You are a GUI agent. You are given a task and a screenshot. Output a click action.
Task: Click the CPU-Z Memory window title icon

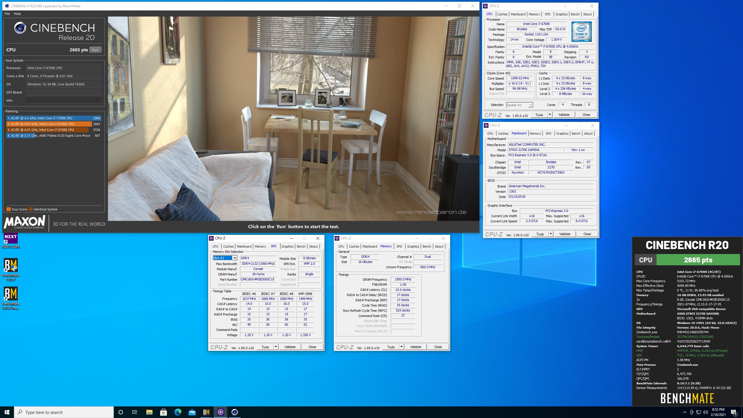[337, 238]
